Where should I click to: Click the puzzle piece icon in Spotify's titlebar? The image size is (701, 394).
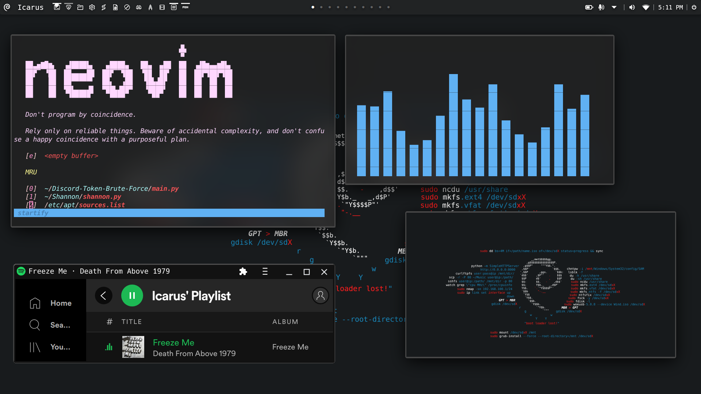coord(243,271)
